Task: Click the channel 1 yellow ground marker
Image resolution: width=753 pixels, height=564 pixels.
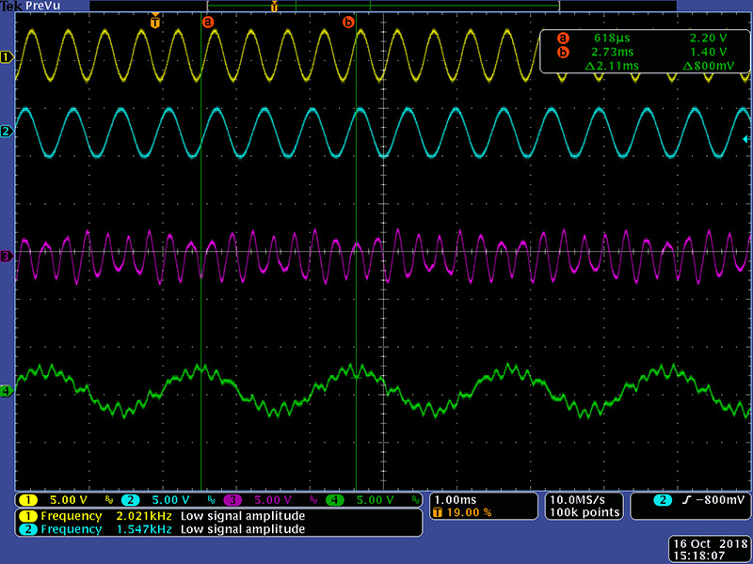Action: [x=7, y=57]
